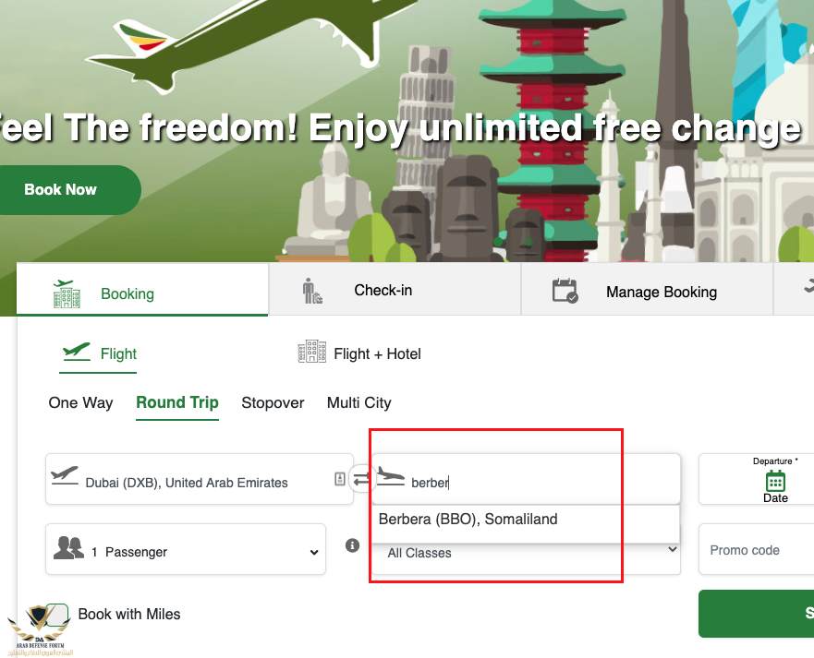
Task: Click the address book icon in origin field
Action: point(340,479)
